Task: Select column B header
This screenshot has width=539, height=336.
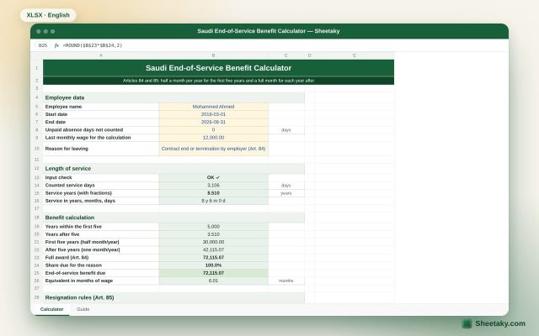Action: pos(213,55)
